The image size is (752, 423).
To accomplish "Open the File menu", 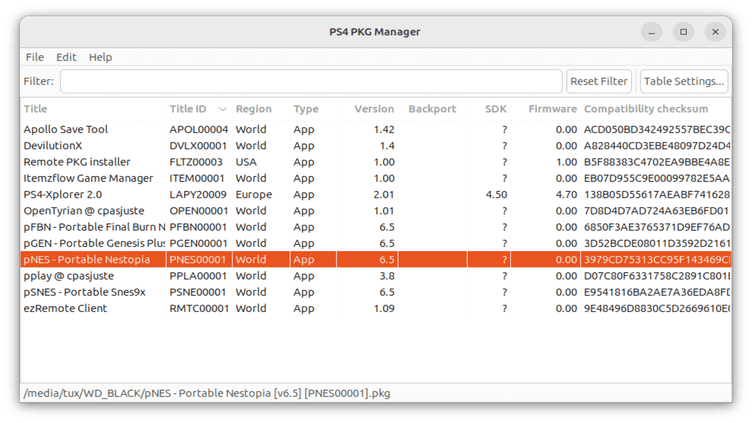I will [34, 57].
